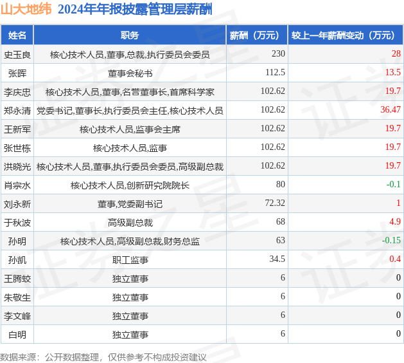Select the name cell 肖宗水
Viewport: 404px width, 363px height.
tap(17, 185)
